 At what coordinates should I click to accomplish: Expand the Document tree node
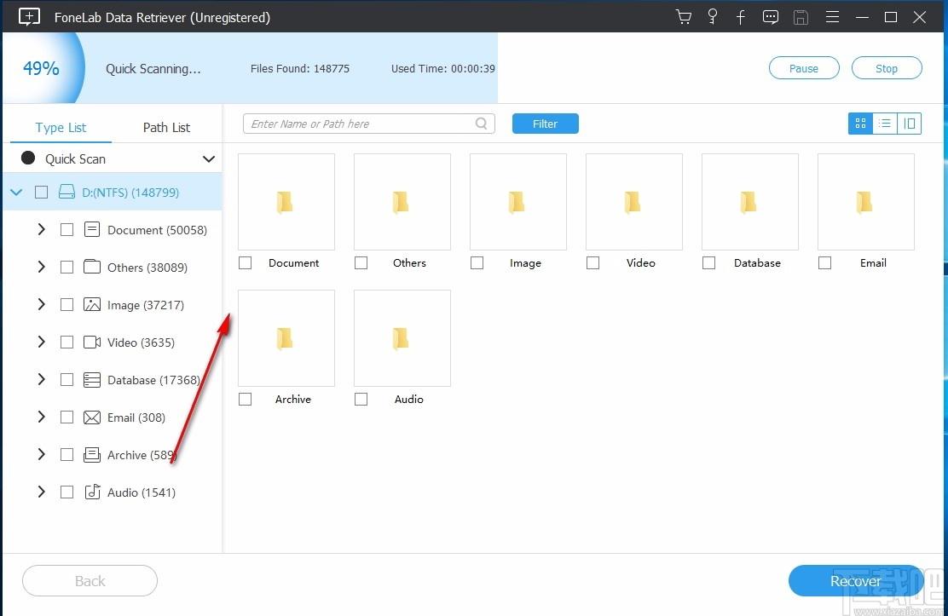click(41, 230)
